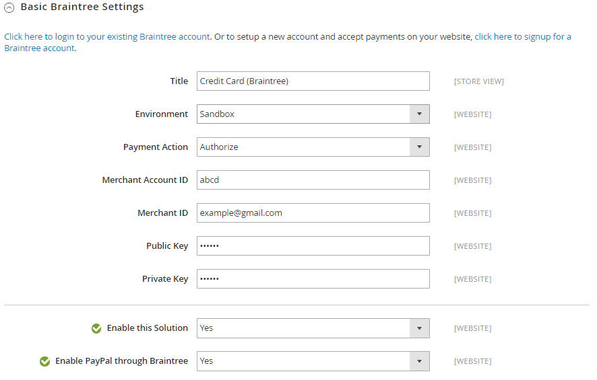597x380 pixels.
Task: Click the Title input field
Action: pyautogui.click(x=313, y=81)
